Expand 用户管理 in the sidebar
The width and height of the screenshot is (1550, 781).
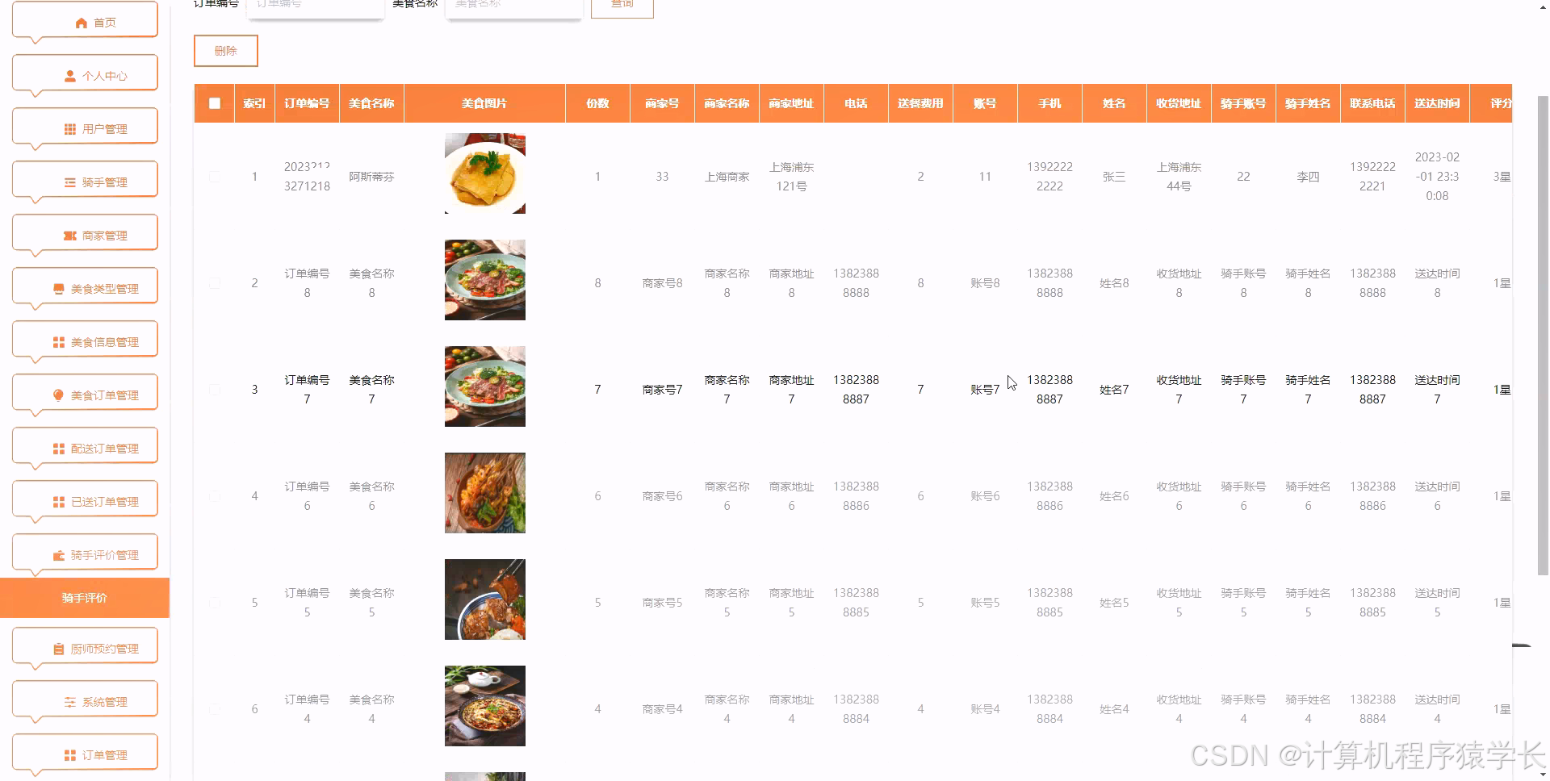pyautogui.click(x=85, y=127)
